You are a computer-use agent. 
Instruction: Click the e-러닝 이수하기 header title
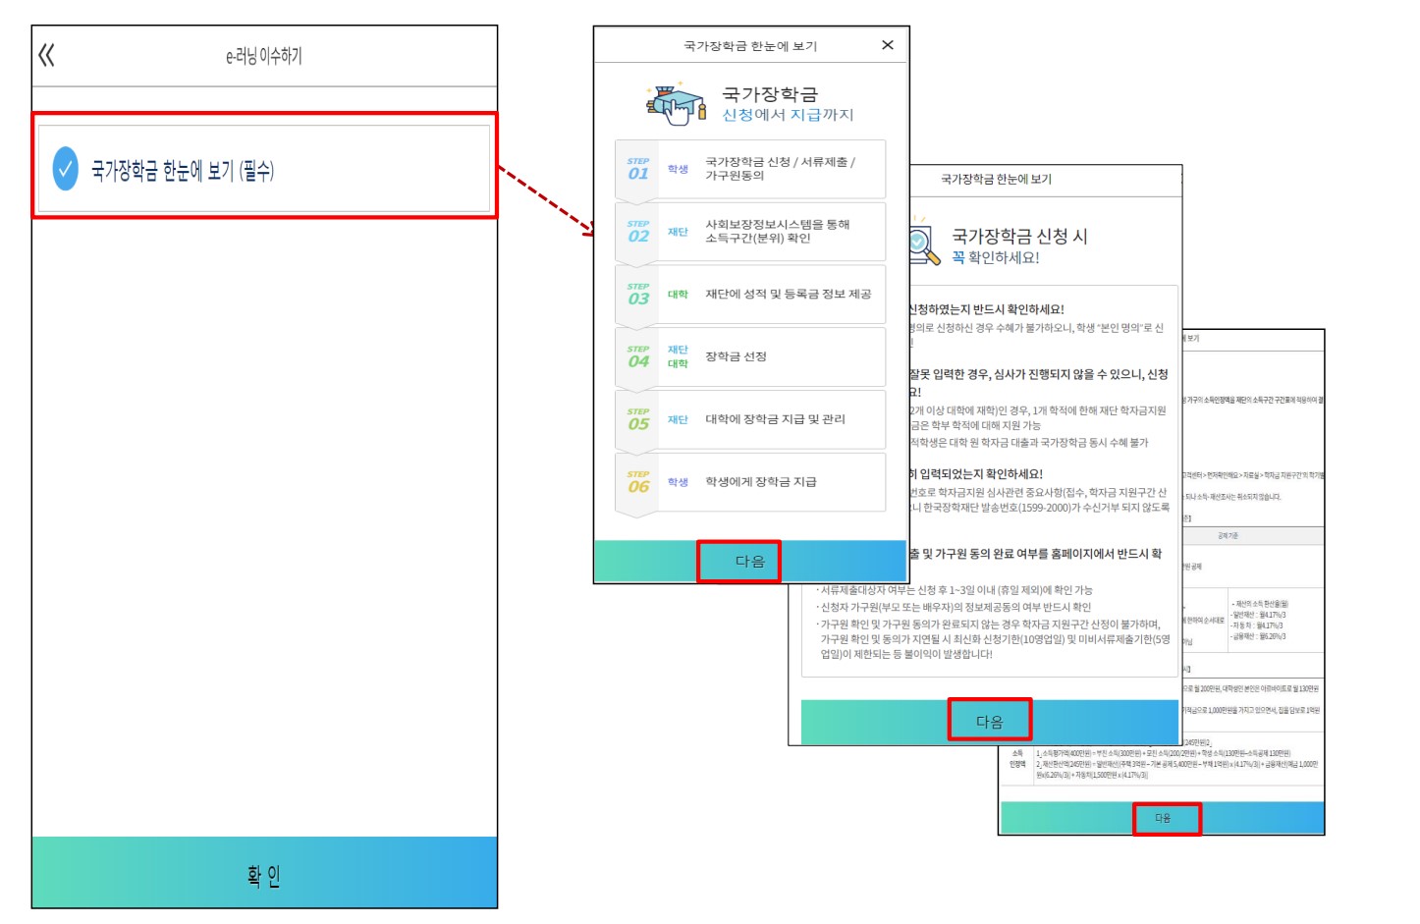point(264,56)
